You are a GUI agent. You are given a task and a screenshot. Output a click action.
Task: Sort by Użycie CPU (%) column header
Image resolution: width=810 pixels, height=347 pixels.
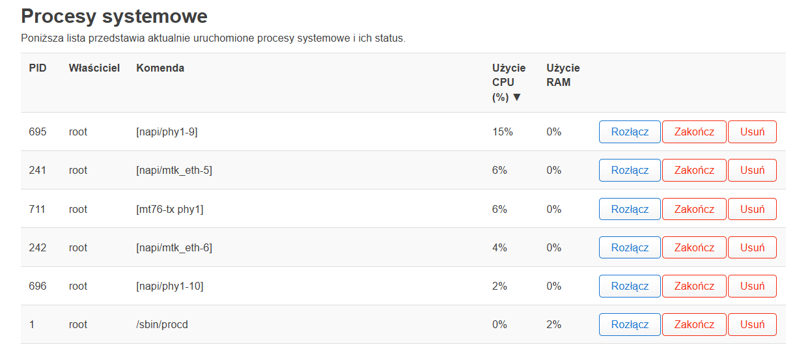509,83
